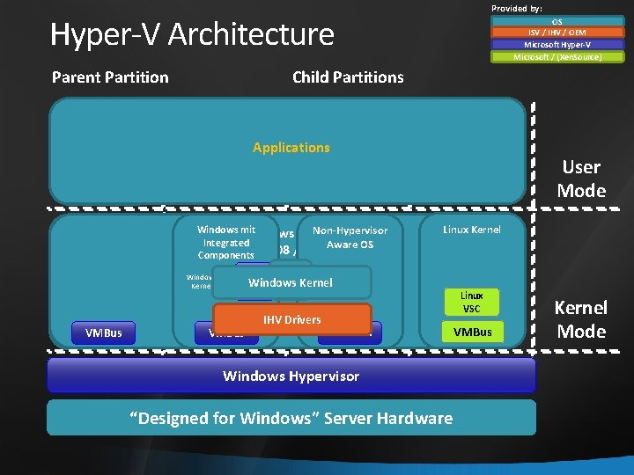
Task: Click the VMBus box in the parent partition
Action: pos(104,332)
